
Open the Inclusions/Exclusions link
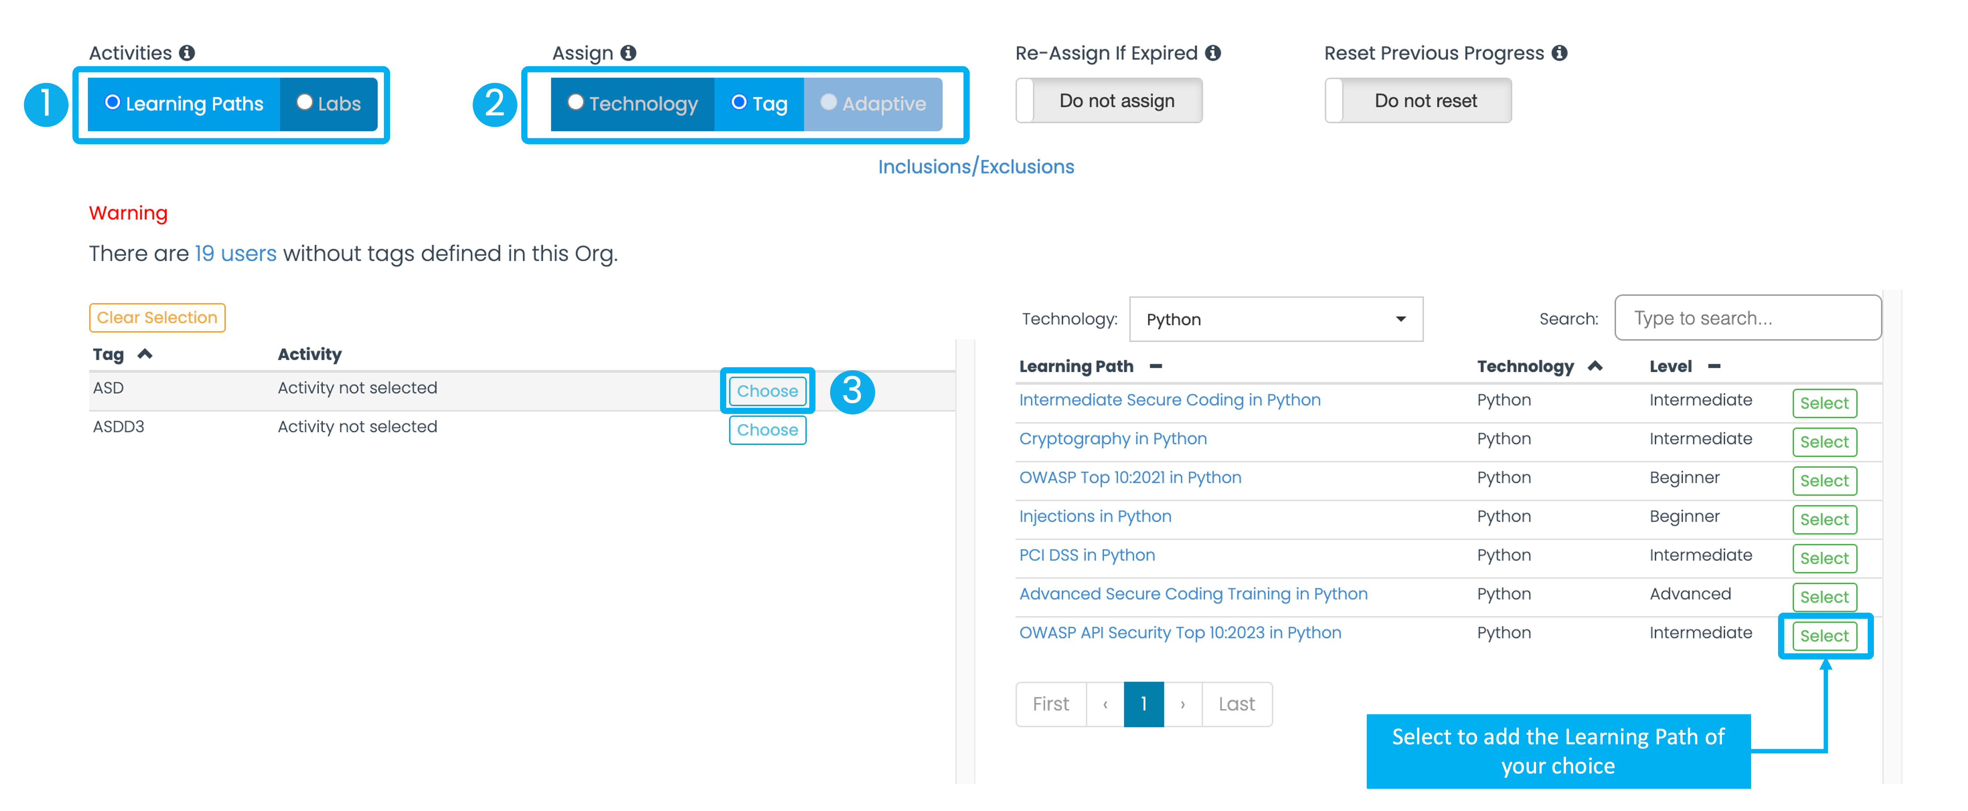point(975,166)
